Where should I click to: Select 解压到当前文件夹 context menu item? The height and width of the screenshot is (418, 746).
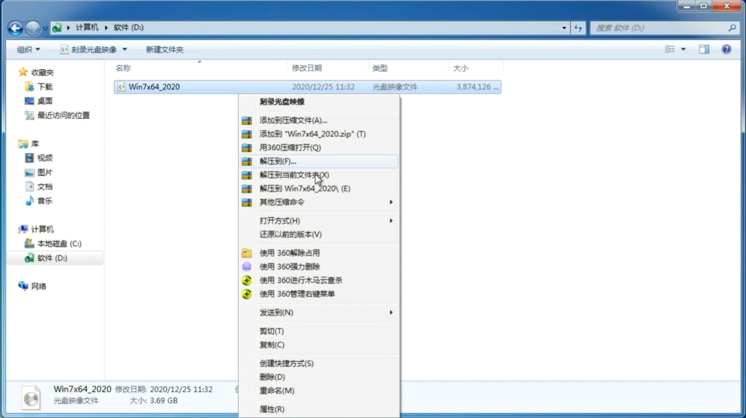tap(294, 175)
